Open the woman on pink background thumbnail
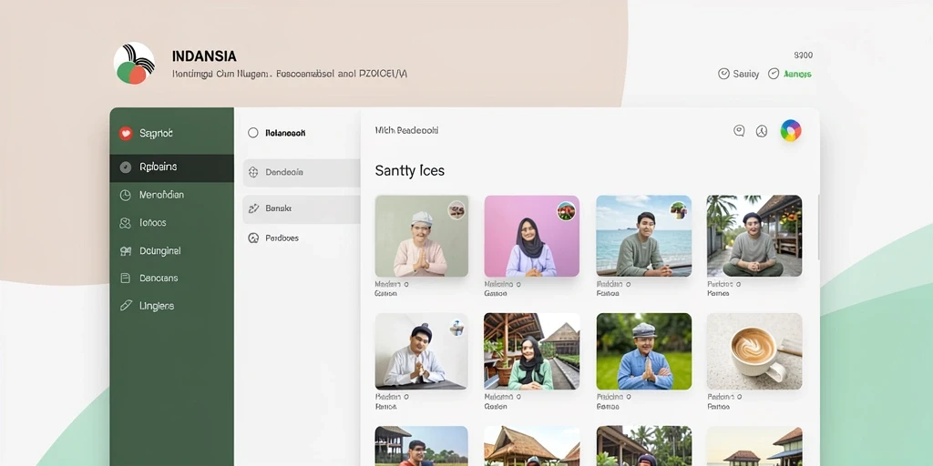Screen dimensions: 933x466 532,236
